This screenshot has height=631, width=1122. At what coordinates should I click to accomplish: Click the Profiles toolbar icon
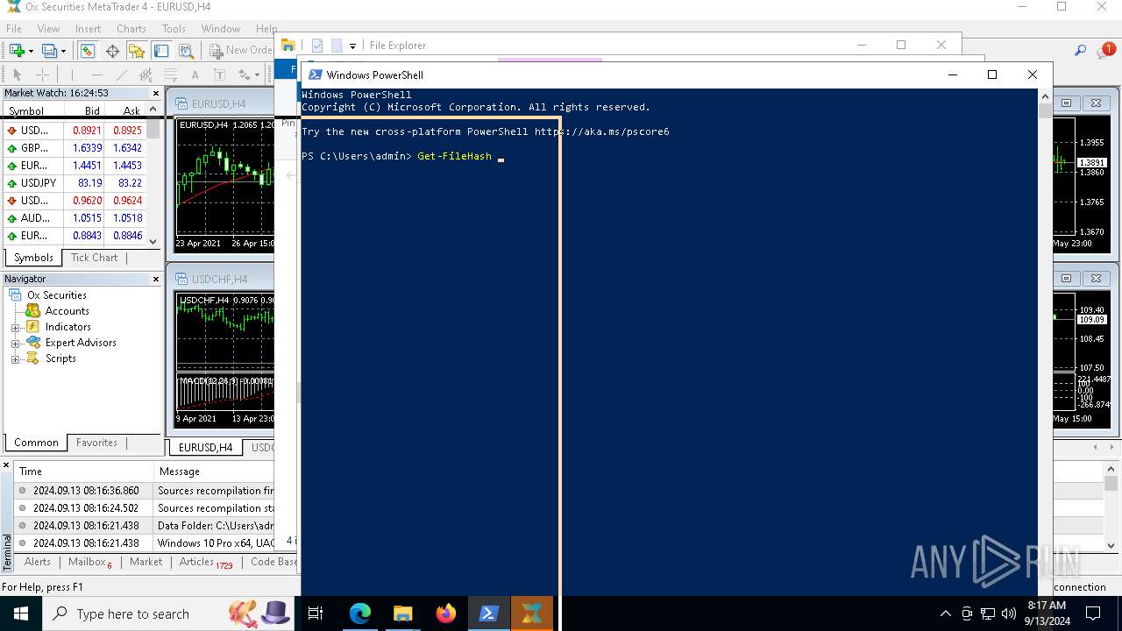pos(50,51)
